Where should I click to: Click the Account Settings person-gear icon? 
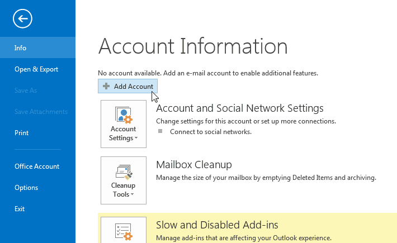(124, 115)
